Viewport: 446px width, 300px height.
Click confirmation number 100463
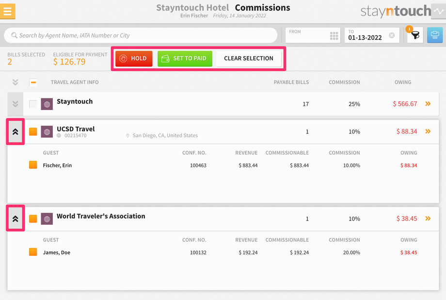198,165
